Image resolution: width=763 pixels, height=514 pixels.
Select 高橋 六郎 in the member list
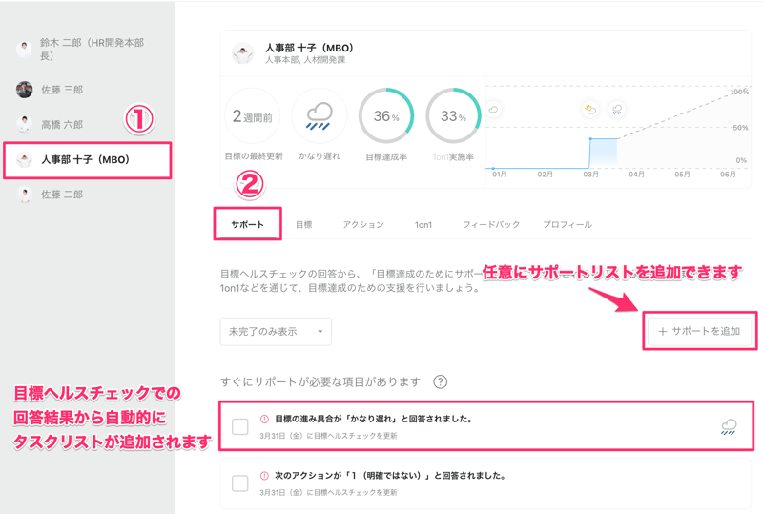(62, 125)
